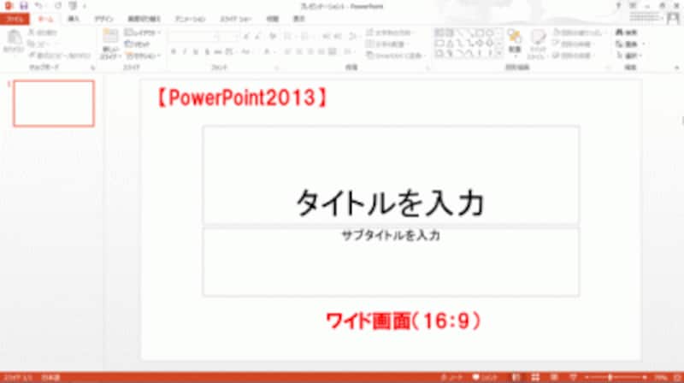Toggle text Shadow formatting
The height and width of the screenshot is (383, 684).
click(207, 52)
